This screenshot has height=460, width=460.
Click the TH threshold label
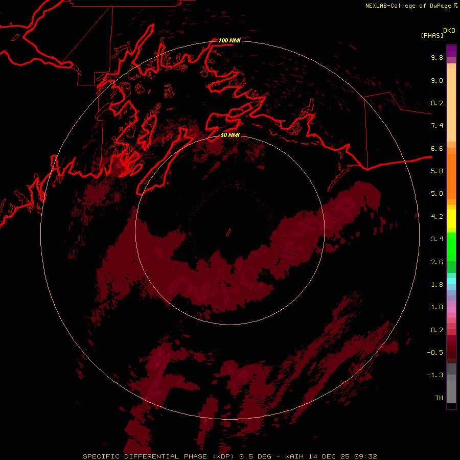coord(439,398)
